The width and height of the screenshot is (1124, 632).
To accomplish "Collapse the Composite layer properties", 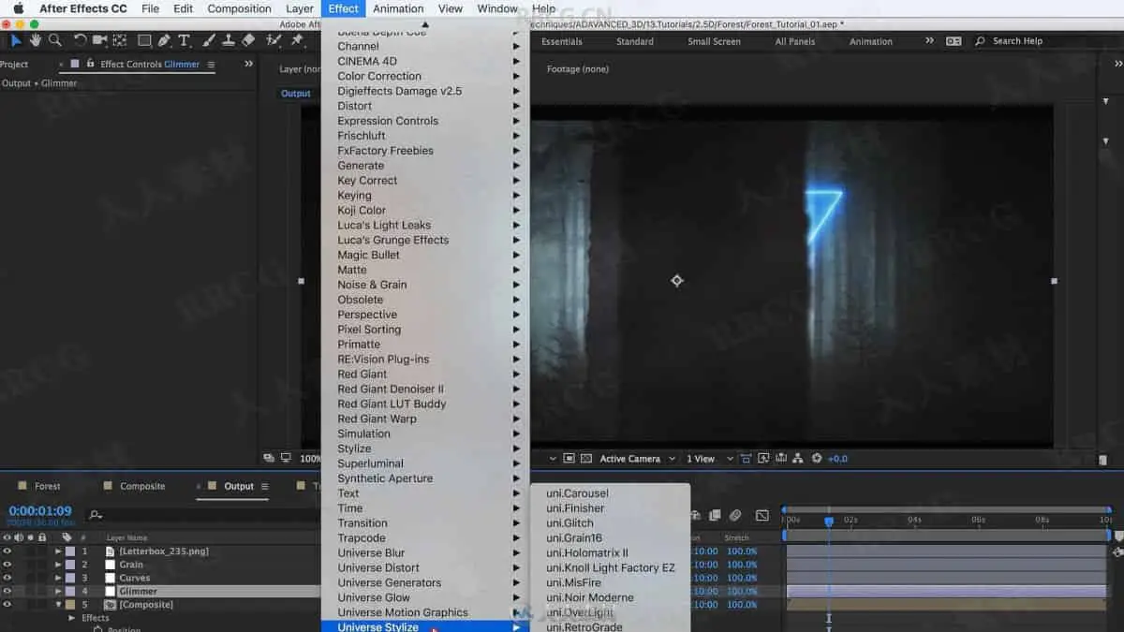I will click(58, 605).
